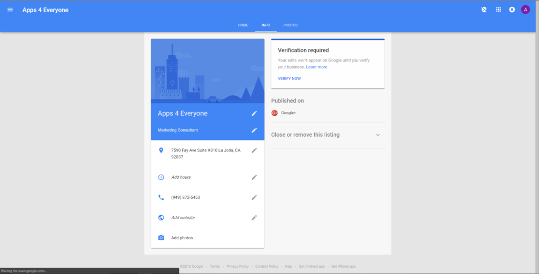539x274 pixels.
Task: Click Add photos
Action: pyautogui.click(x=182, y=238)
